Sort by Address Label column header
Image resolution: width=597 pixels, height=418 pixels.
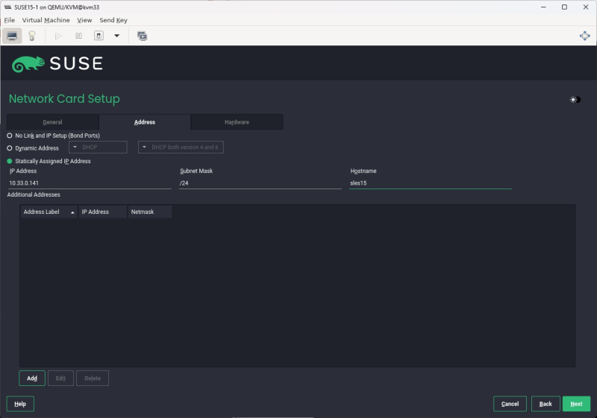pos(49,212)
